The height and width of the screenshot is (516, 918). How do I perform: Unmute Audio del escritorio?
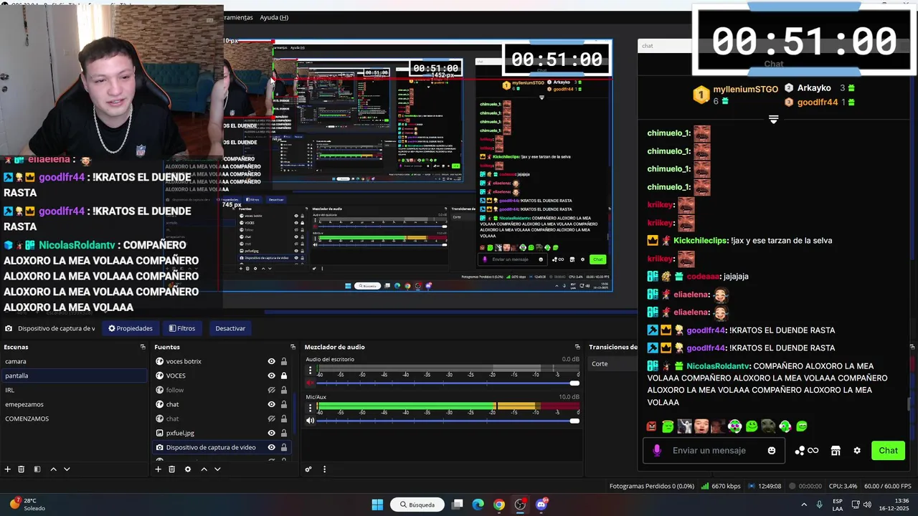coord(311,383)
